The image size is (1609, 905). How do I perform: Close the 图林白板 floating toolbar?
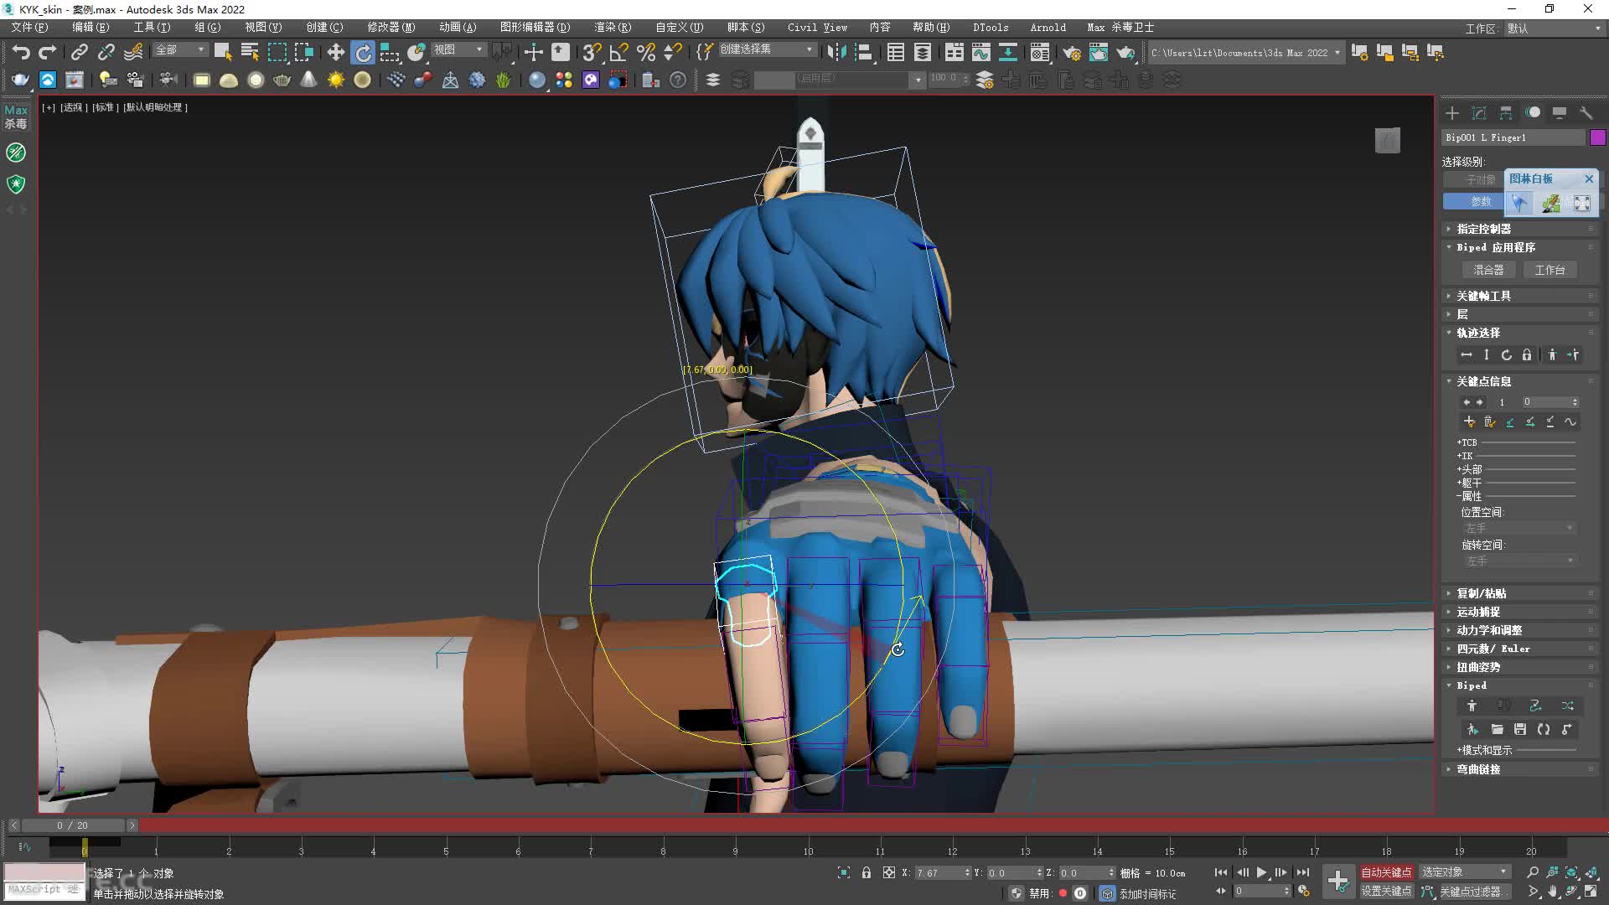1589,178
